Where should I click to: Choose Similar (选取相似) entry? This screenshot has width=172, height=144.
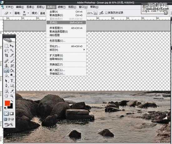66,59
